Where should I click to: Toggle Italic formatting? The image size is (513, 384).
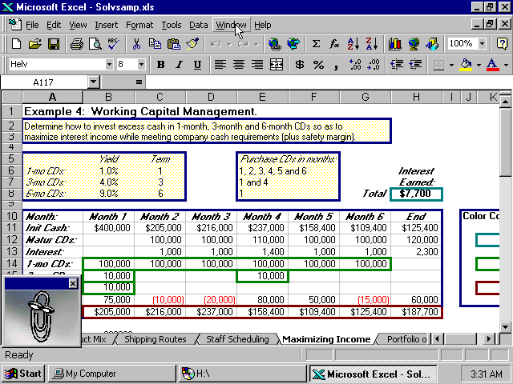[178, 65]
